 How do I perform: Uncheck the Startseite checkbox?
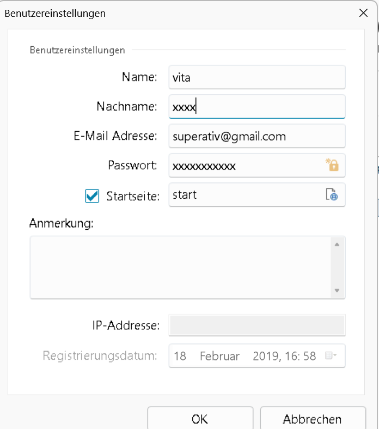click(92, 196)
